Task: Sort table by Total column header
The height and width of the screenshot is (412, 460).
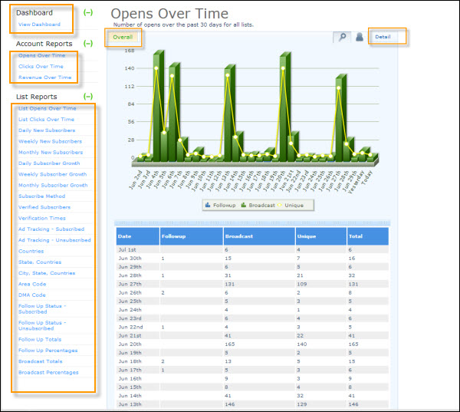Action: pos(368,236)
